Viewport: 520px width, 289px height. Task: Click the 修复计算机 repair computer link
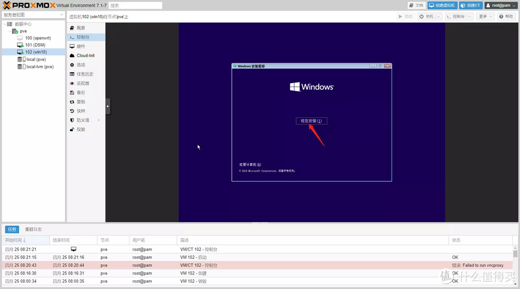click(250, 164)
